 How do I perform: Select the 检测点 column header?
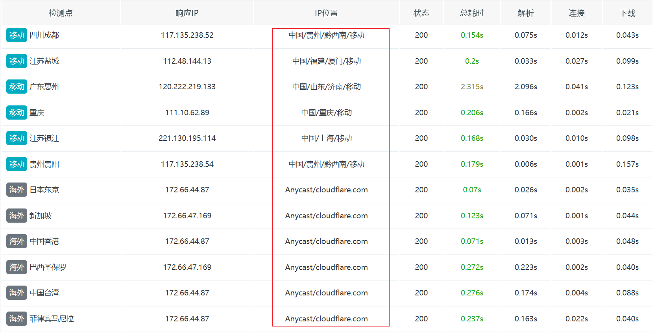pyautogui.click(x=61, y=13)
